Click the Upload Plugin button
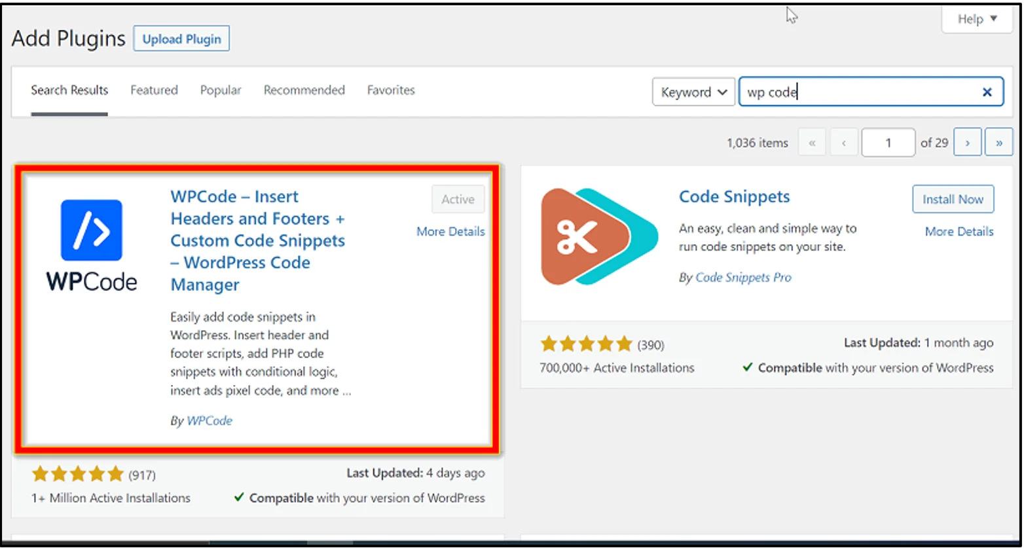The image size is (1024, 548). (181, 39)
